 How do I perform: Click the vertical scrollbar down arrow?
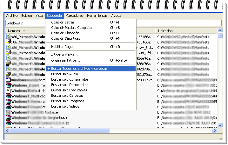pyautogui.click(x=220, y=125)
